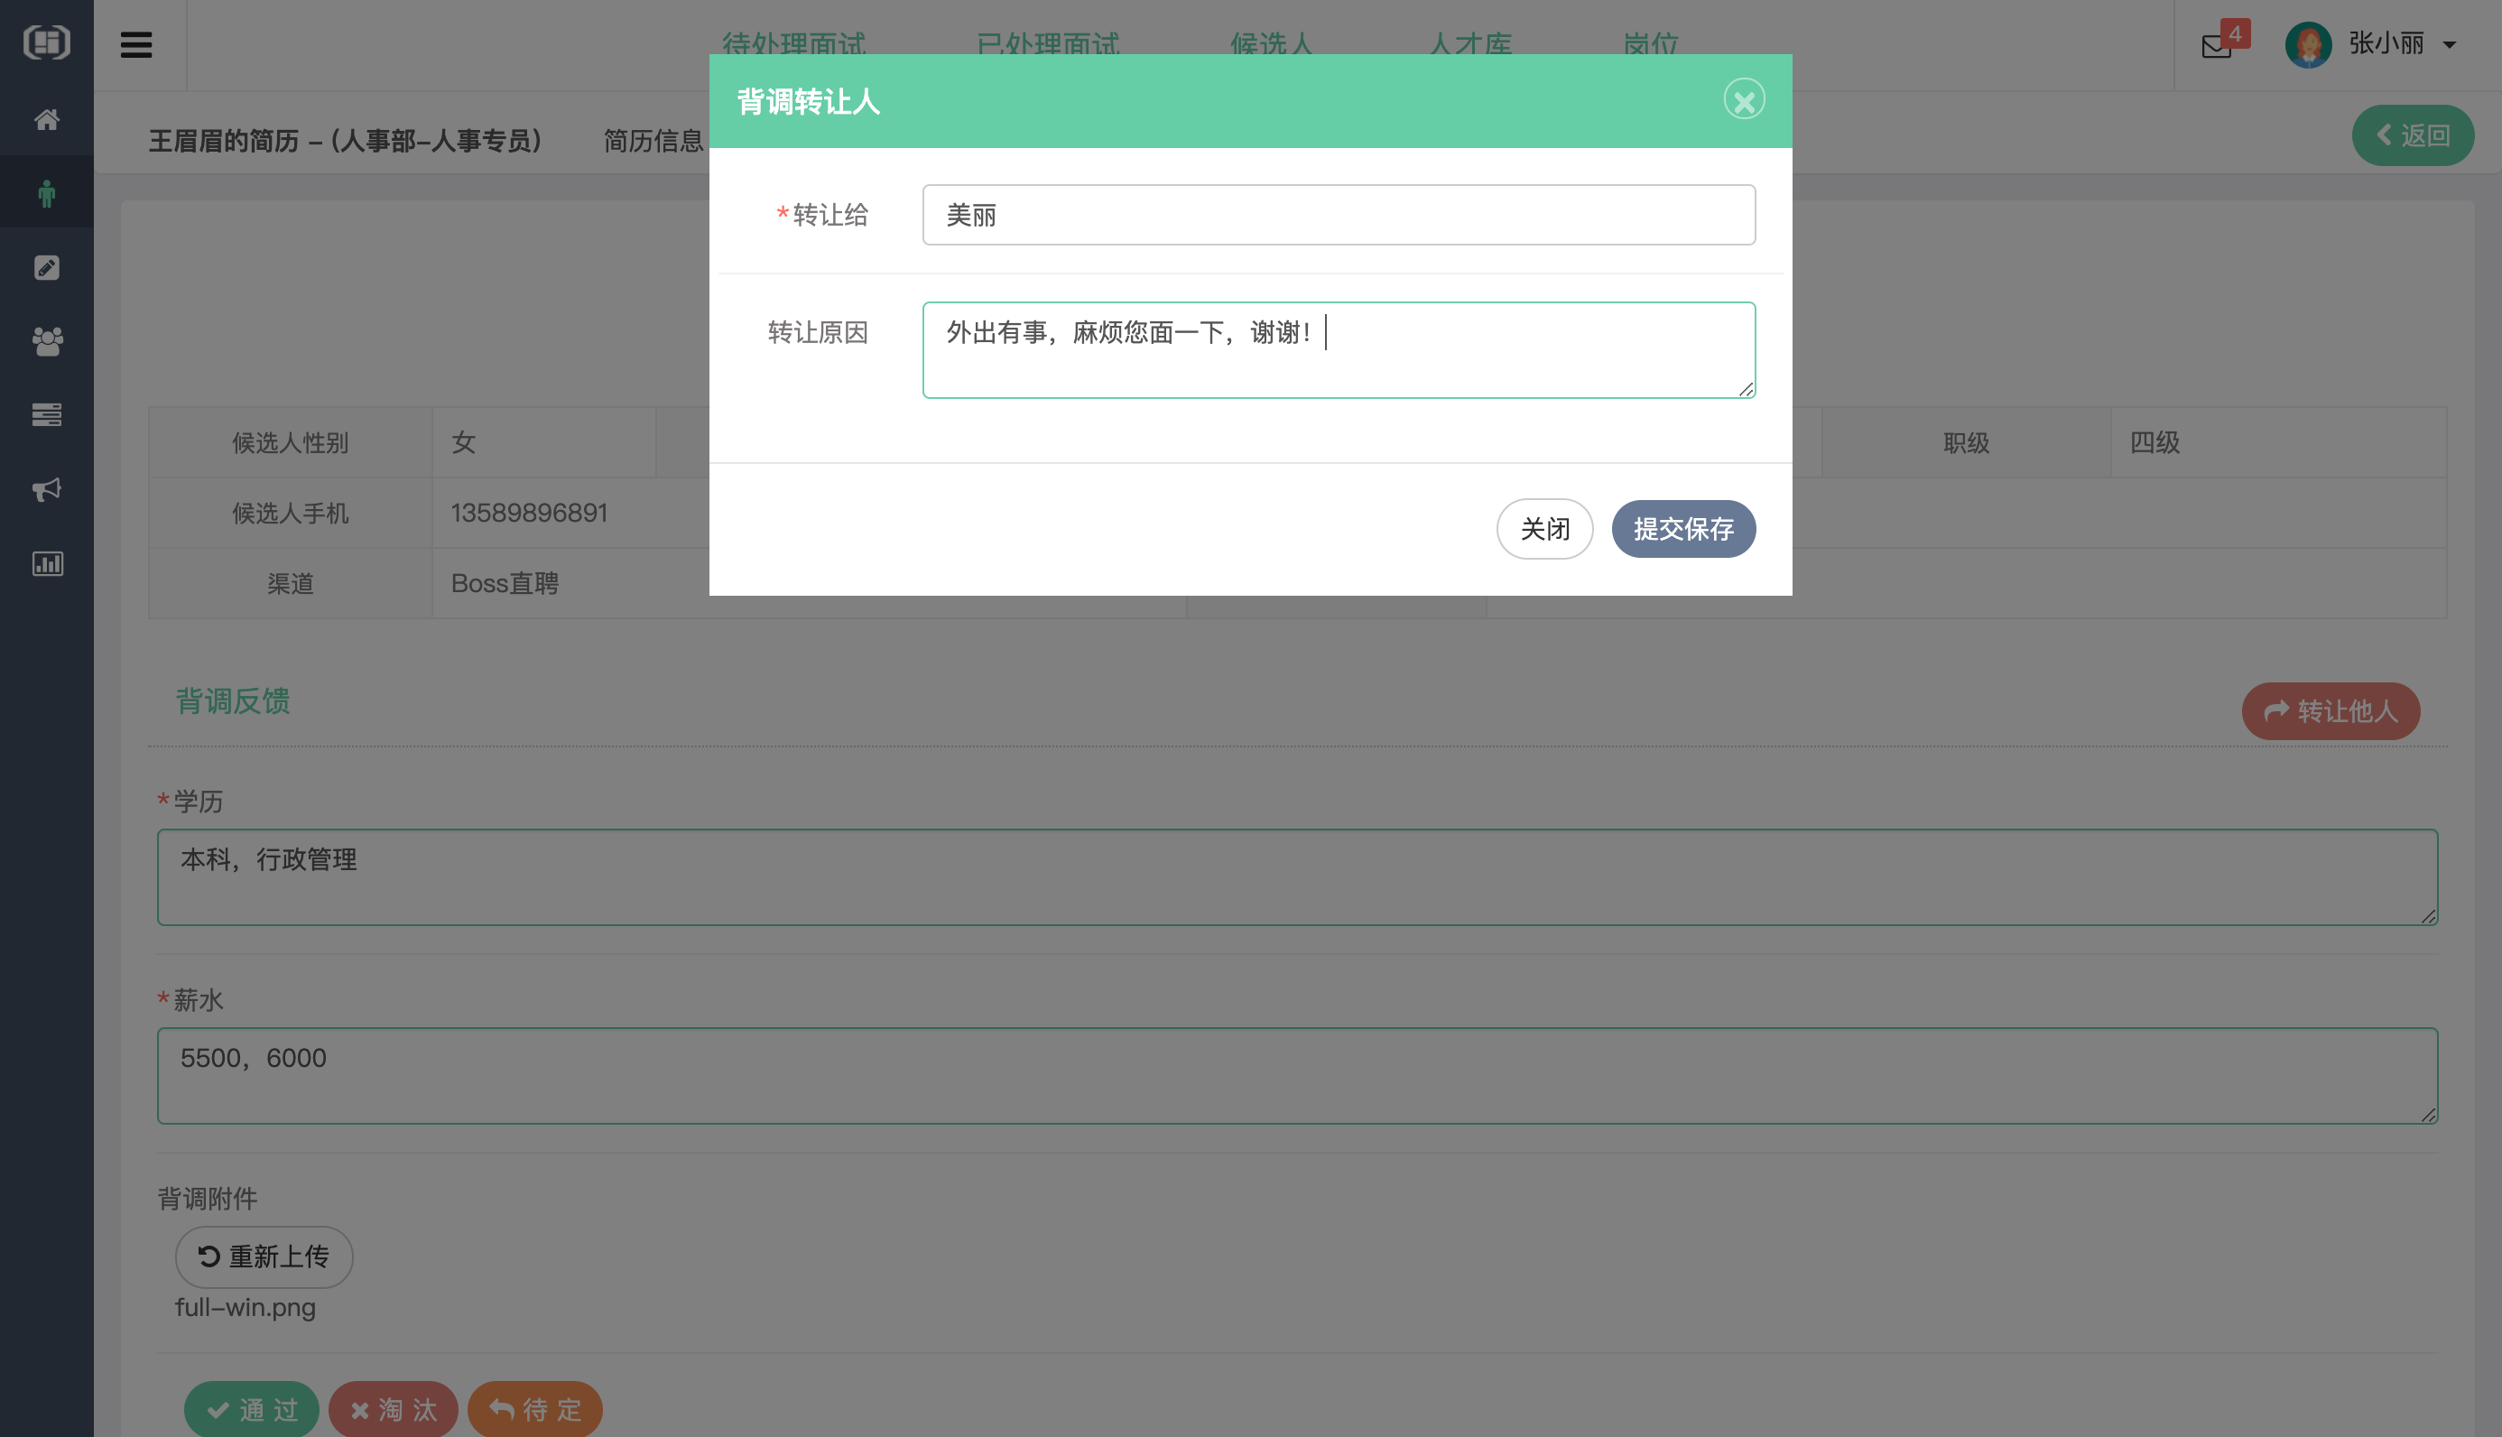Check messages via the envelope icon with badge 4
The height and width of the screenshot is (1437, 2502).
click(2217, 45)
